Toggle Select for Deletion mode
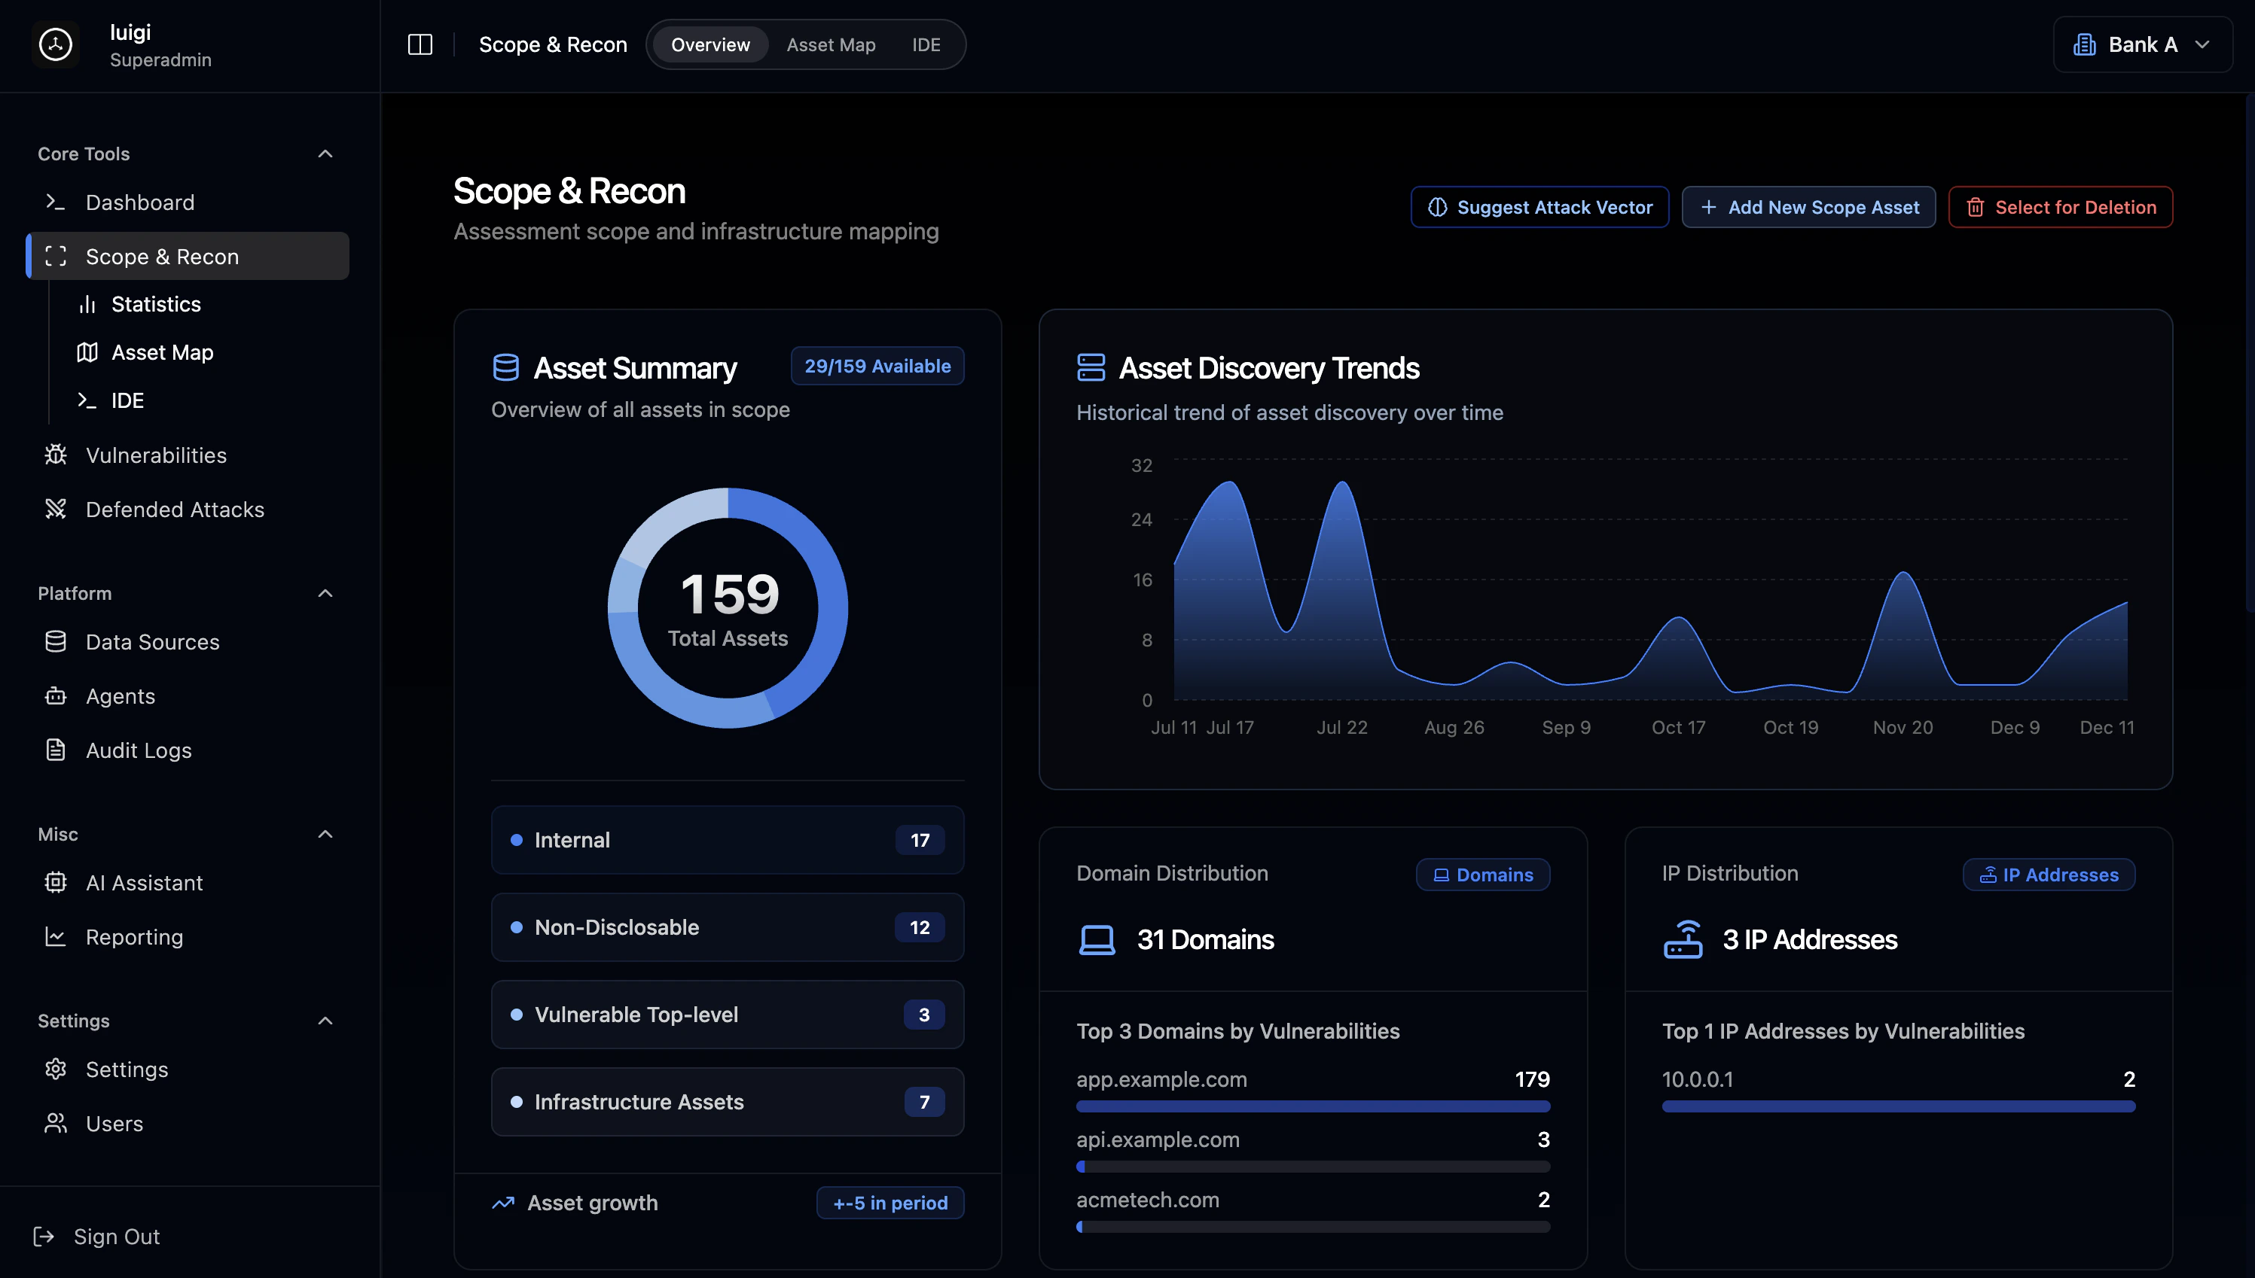 point(2060,207)
